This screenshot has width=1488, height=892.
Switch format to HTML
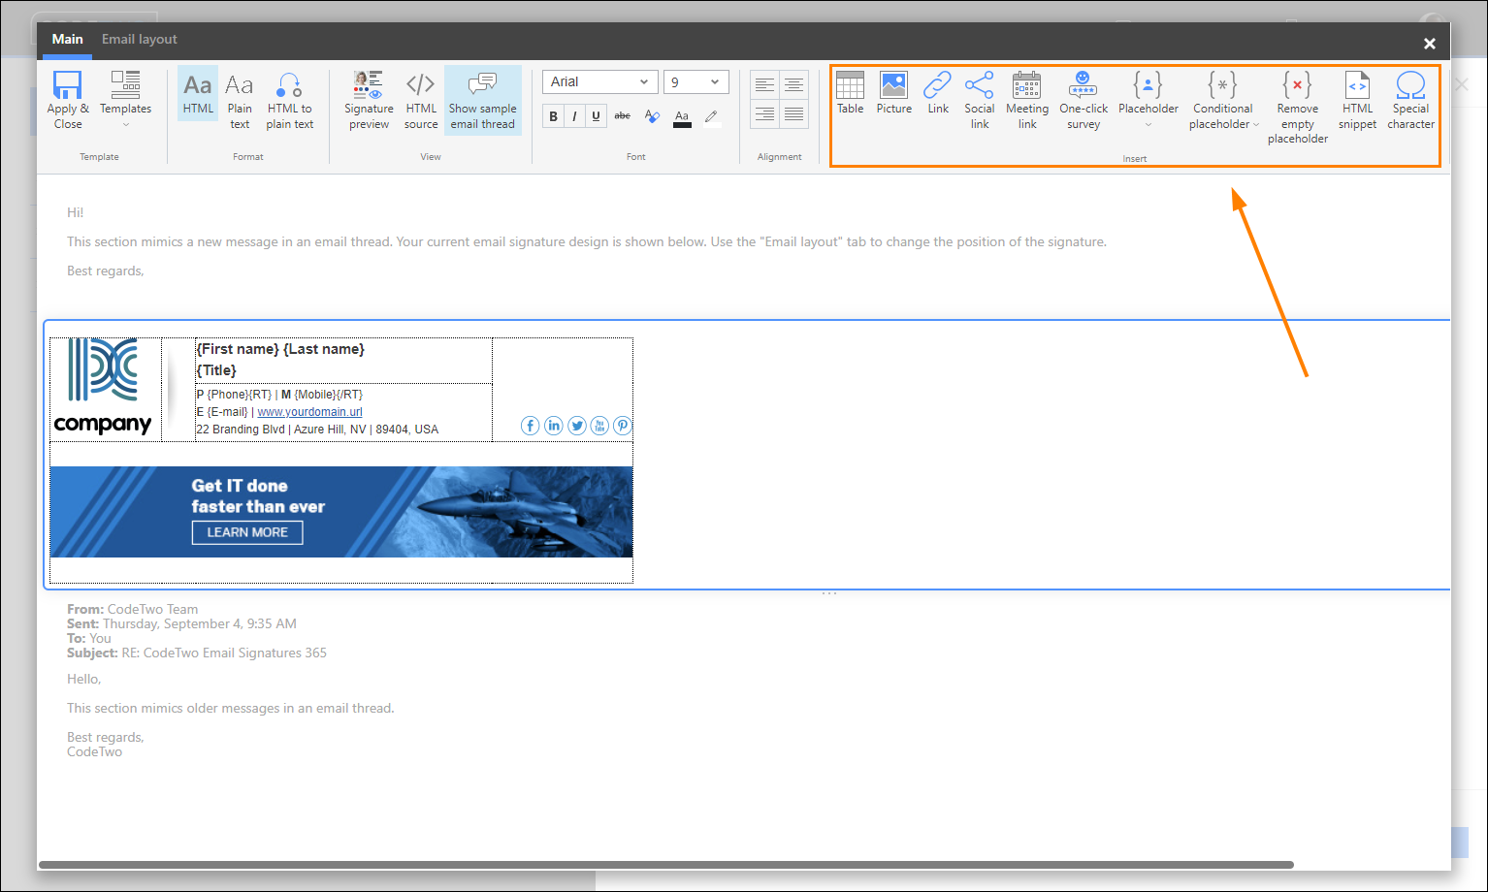(198, 94)
